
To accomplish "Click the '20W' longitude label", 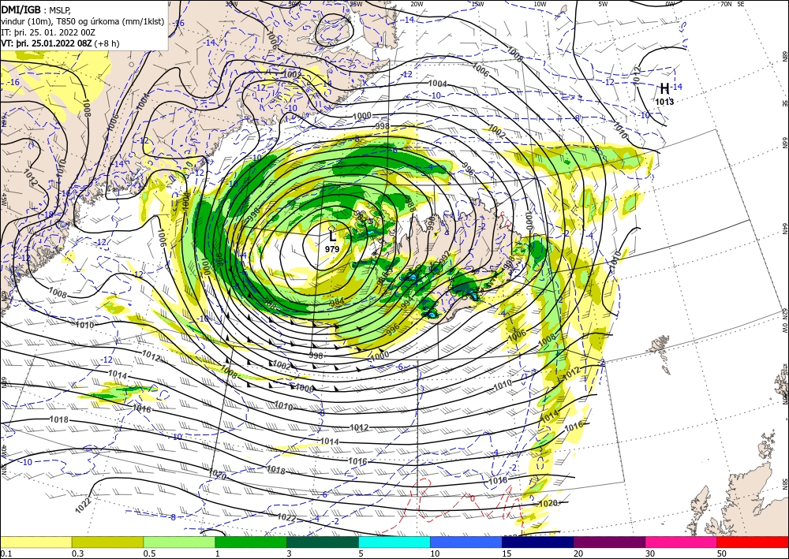I will point(416,4).
